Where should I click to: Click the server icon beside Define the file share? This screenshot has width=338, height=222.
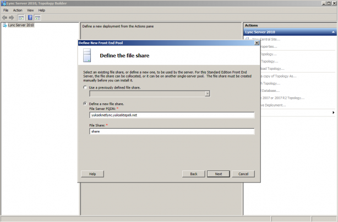87,56
